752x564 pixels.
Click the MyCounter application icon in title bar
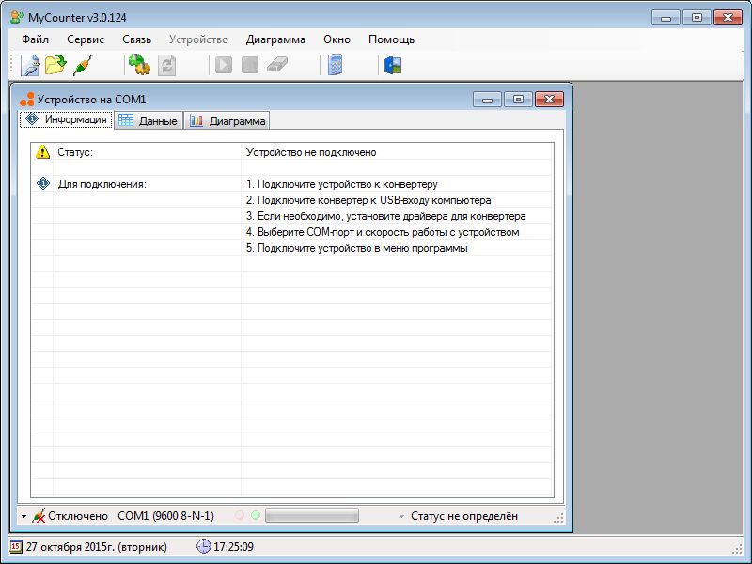point(17,17)
